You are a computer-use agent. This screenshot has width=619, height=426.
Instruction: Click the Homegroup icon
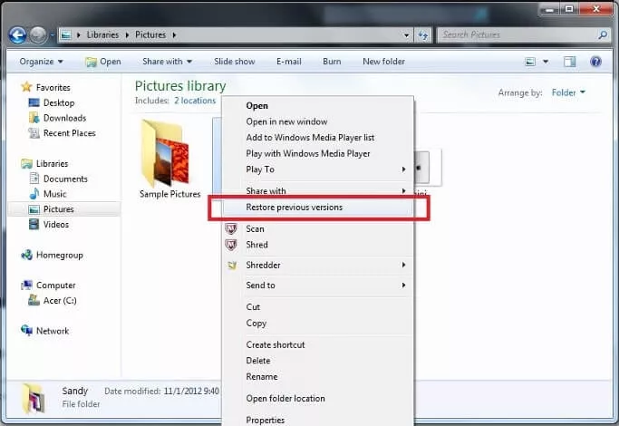(27, 255)
